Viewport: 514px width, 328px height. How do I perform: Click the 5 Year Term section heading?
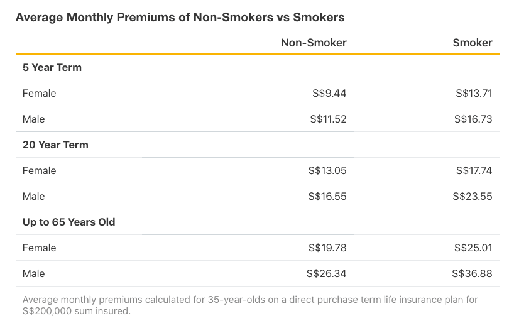(x=52, y=67)
